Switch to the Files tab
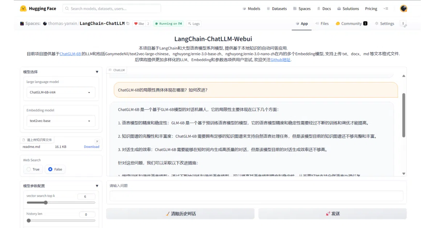The height and width of the screenshot is (228, 435). (322, 24)
